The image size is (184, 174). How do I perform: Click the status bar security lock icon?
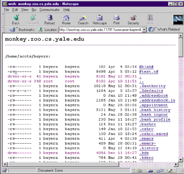[x=5, y=171]
